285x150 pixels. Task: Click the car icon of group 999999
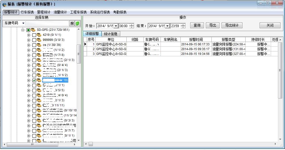tap(39, 40)
